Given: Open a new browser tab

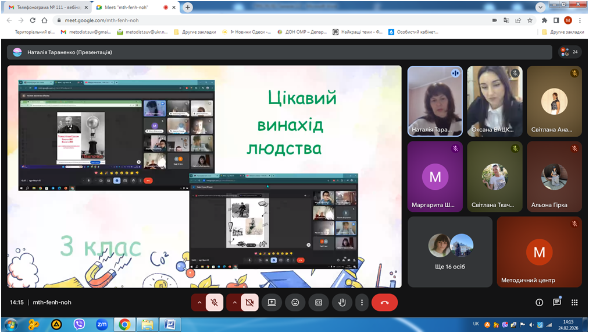Looking at the screenshot, I should pyautogui.click(x=188, y=8).
